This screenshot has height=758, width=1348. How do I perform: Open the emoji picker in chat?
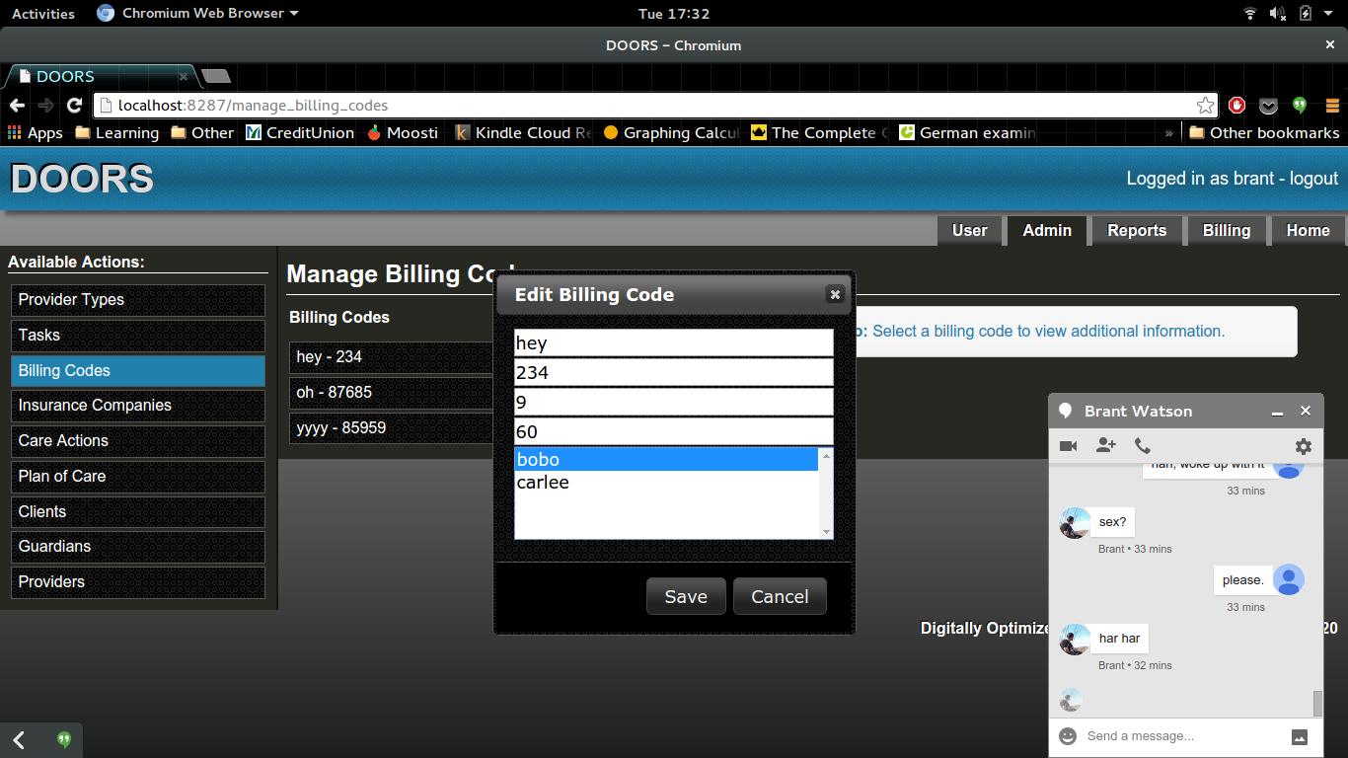[1067, 736]
